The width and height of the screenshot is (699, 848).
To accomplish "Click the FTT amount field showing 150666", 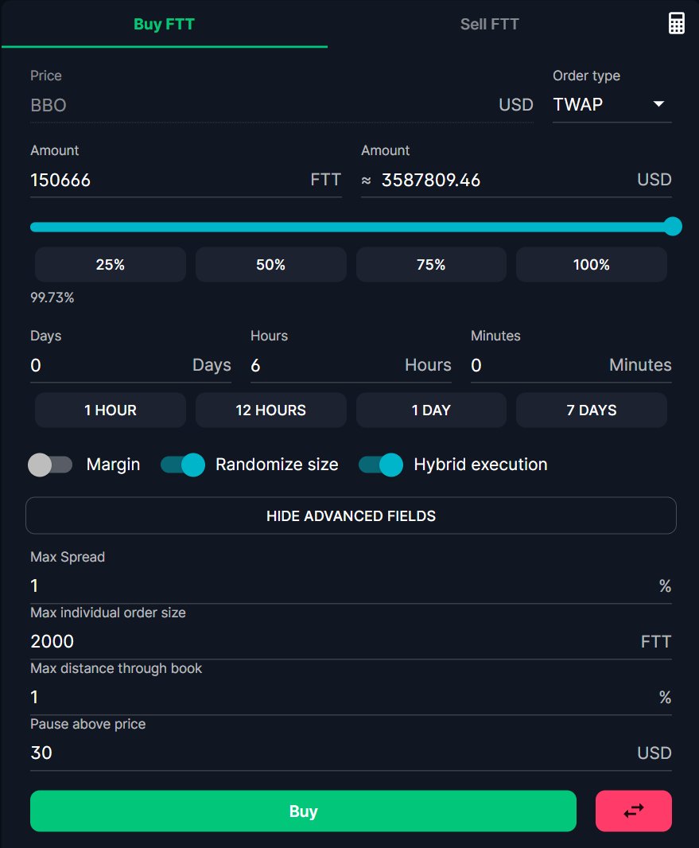I will tap(186, 180).
